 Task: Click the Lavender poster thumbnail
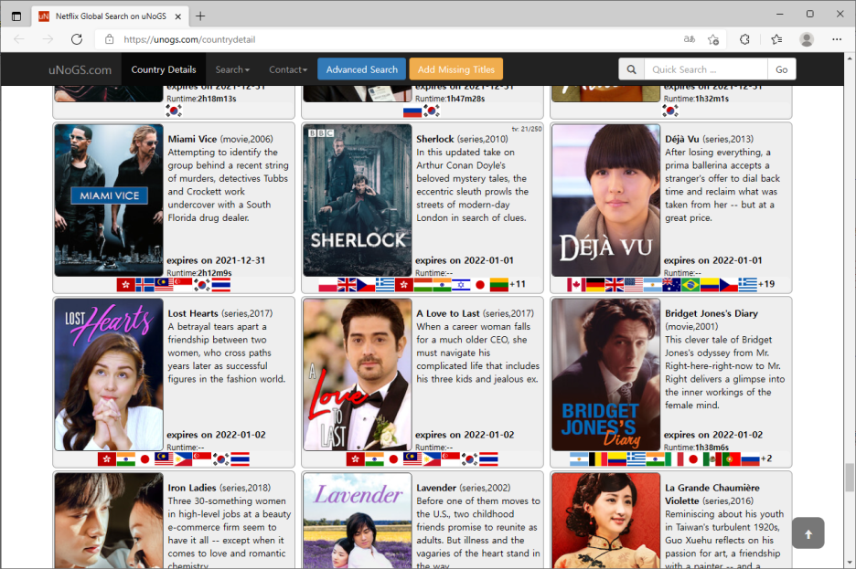[357, 521]
